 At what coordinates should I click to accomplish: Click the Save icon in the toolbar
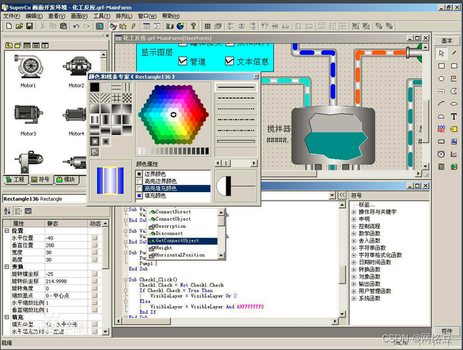point(29,27)
